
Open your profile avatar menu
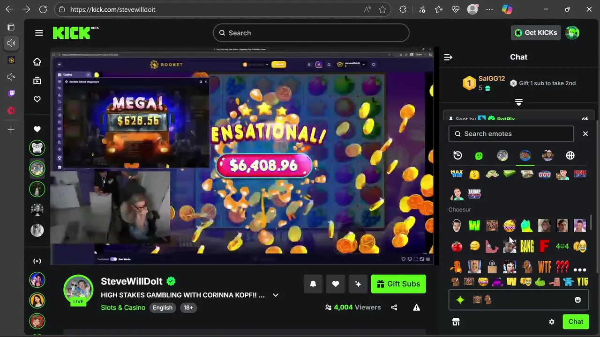click(x=572, y=33)
